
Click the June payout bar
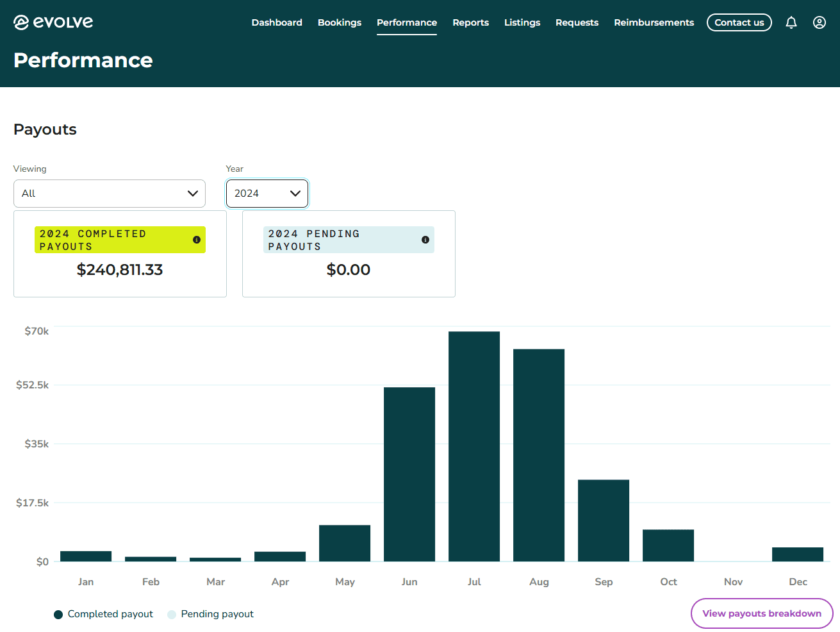(x=409, y=474)
